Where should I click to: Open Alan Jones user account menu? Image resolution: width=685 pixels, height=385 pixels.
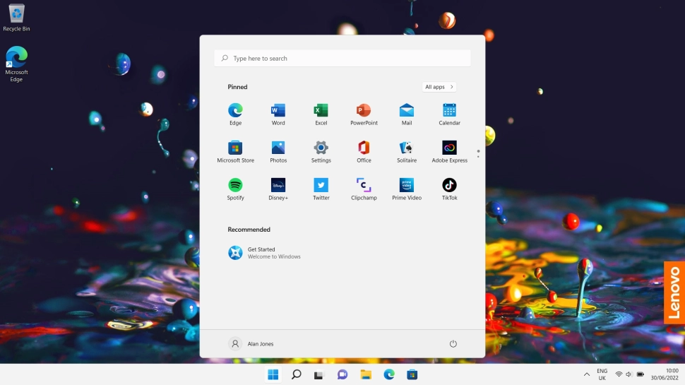[x=251, y=344]
